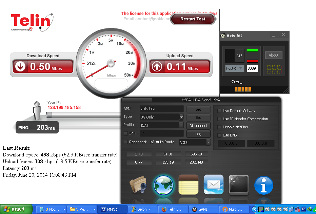The image size is (316, 214).
Task: Click the download arrow icon in speedtest
Action: click(x=20, y=66)
